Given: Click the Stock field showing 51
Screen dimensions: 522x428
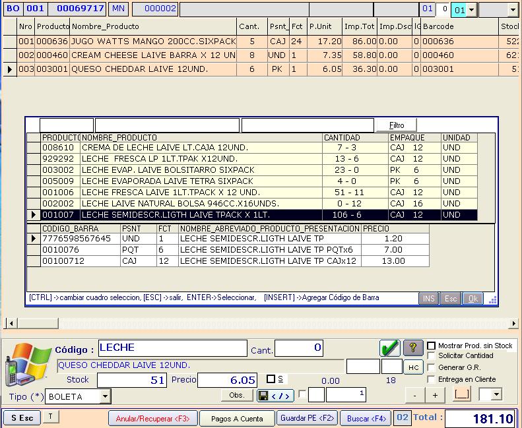Looking at the screenshot, I should coord(132,380).
